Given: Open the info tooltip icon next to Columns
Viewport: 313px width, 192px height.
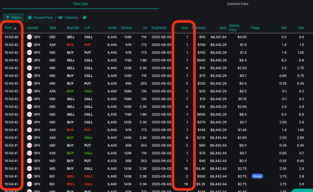Looking at the screenshot, I should pos(84,17).
